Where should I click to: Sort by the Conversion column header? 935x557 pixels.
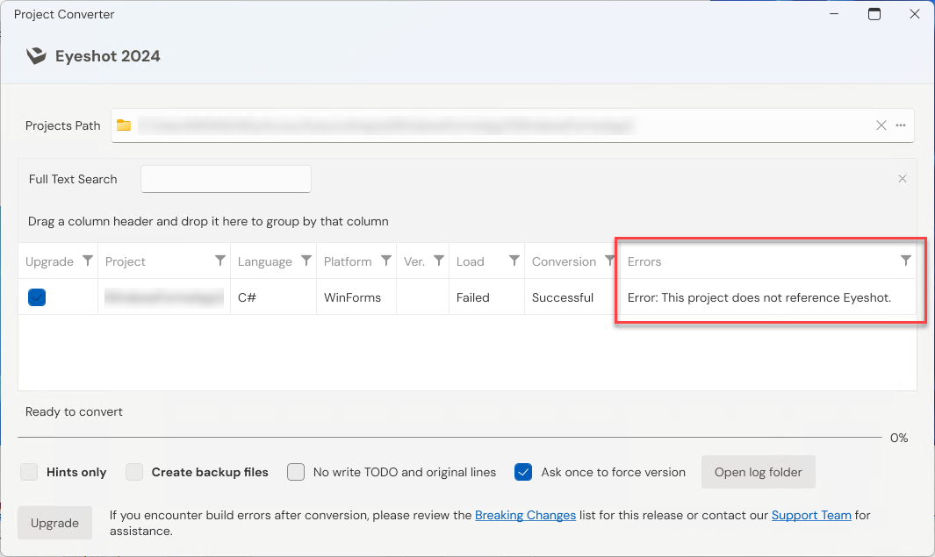(563, 261)
